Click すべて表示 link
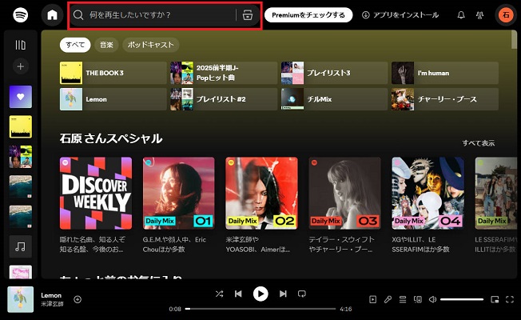The image size is (521, 320). 478,143
